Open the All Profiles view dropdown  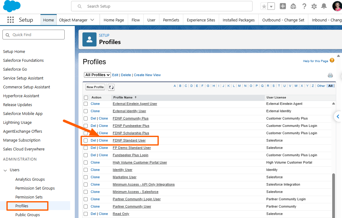(97, 75)
